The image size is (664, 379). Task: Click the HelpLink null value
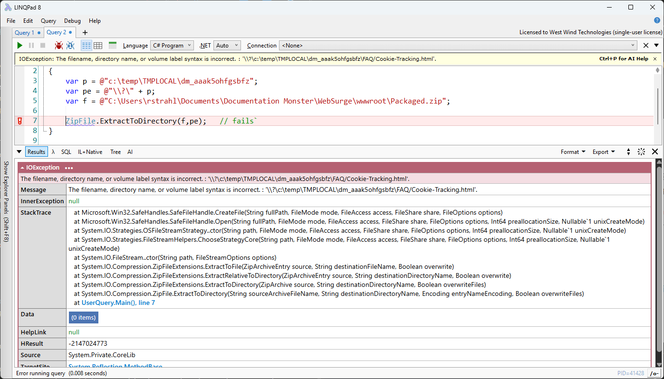(74, 332)
